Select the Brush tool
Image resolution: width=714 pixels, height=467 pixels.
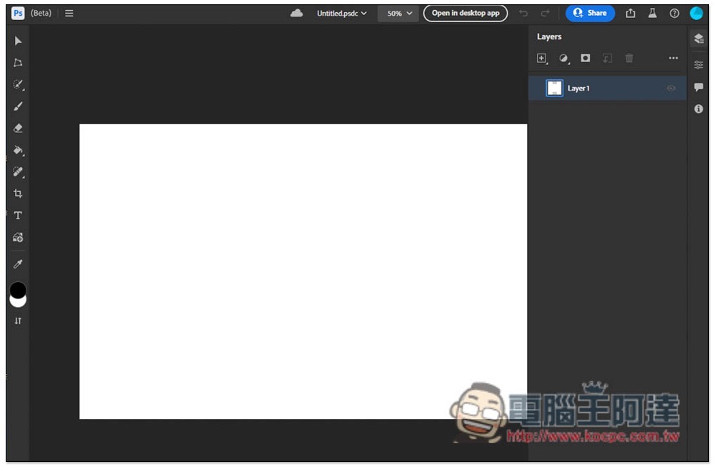click(x=18, y=106)
